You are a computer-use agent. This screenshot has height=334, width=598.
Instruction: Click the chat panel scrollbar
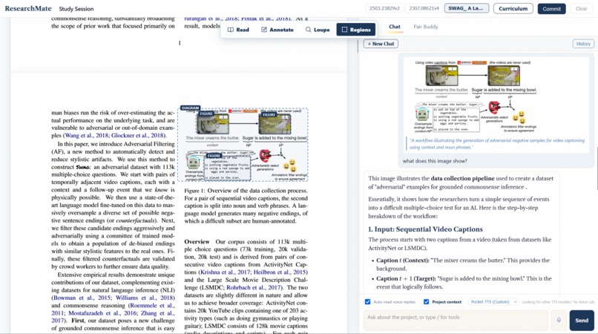[x=596, y=168]
